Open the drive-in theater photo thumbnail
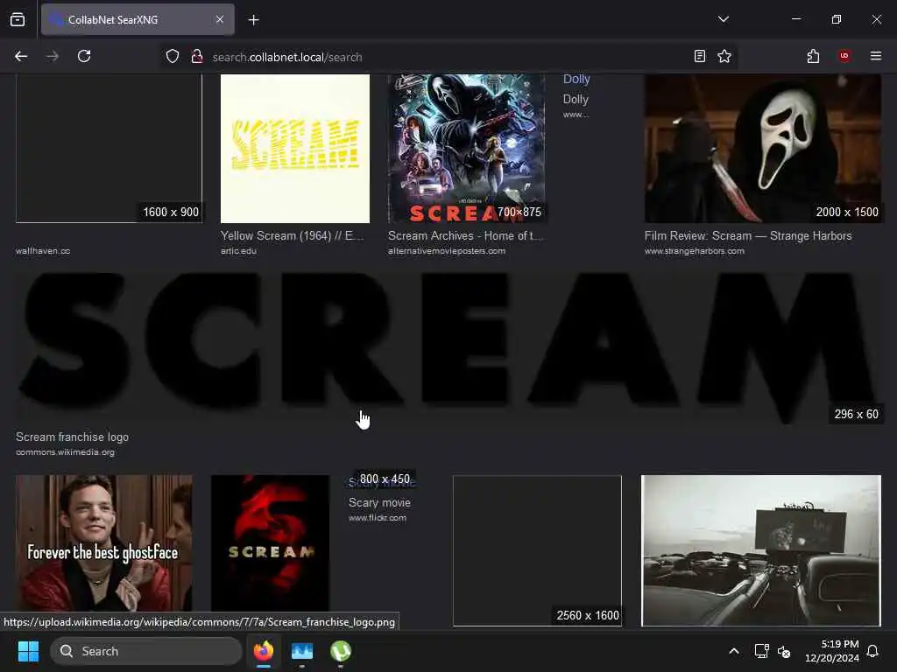This screenshot has height=672, width=897. pos(761,550)
